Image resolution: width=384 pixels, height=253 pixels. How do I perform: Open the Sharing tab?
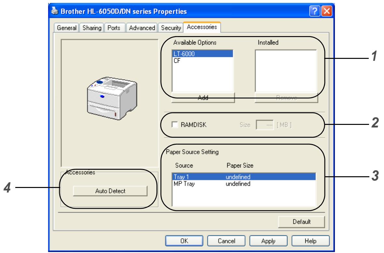pyautogui.click(x=92, y=28)
